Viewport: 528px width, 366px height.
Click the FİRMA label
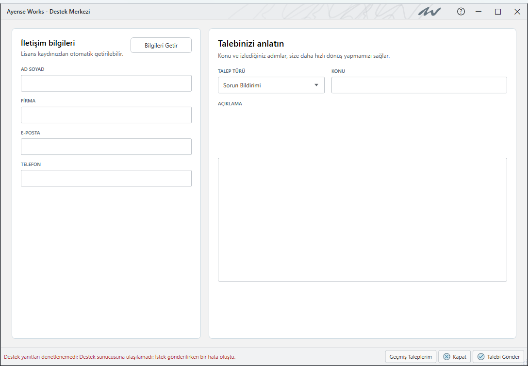(x=28, y=101)
